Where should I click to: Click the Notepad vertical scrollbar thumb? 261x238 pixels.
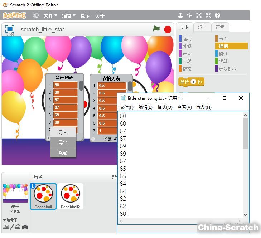point(245,132)
